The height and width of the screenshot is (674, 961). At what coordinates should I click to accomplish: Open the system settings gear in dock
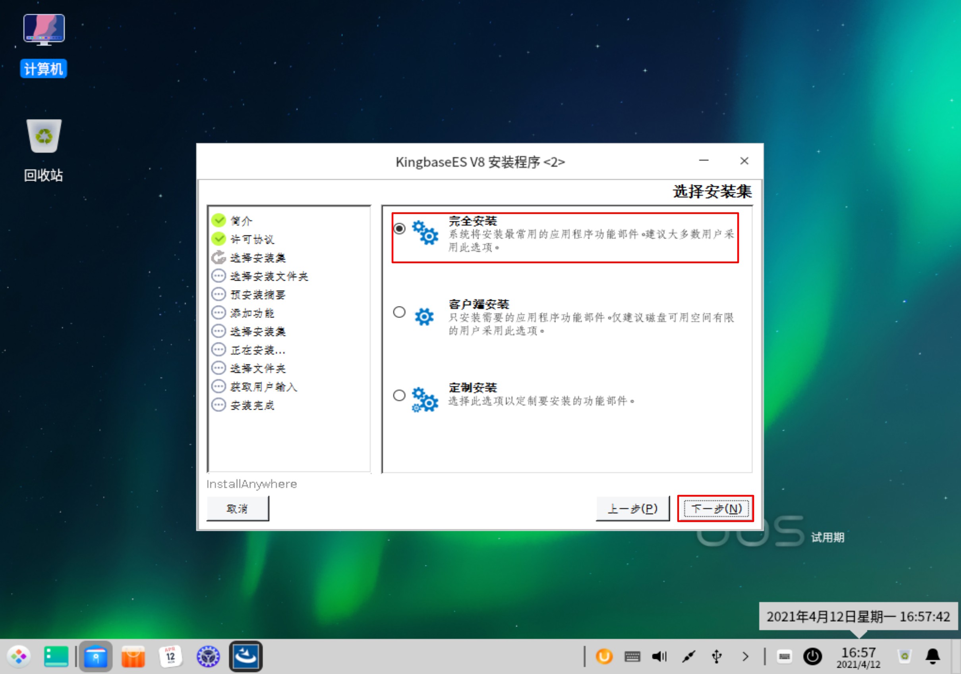(x=208, y=657)
